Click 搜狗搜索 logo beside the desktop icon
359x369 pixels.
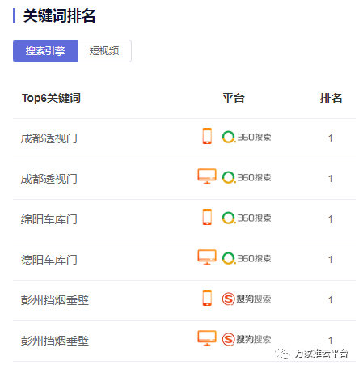tap(247, 339)
